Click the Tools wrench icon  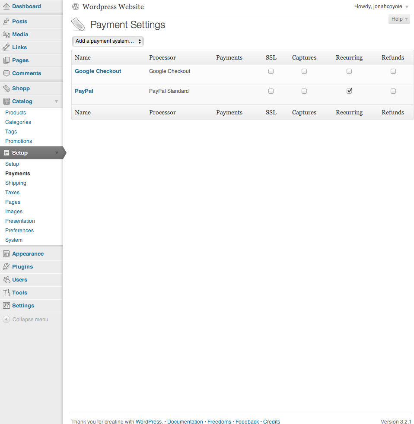[6, 293]
